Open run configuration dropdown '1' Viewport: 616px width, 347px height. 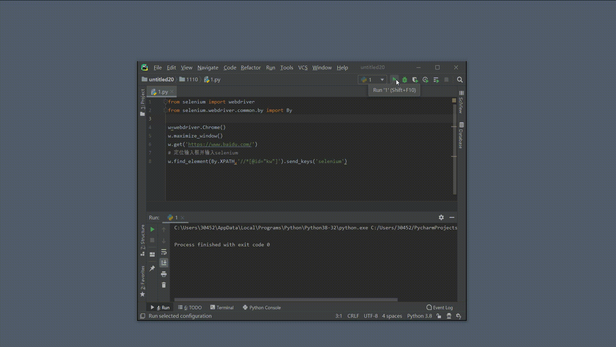(372, 80)
